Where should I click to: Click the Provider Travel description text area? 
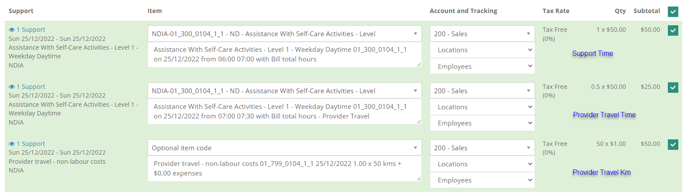pos(284,112)
